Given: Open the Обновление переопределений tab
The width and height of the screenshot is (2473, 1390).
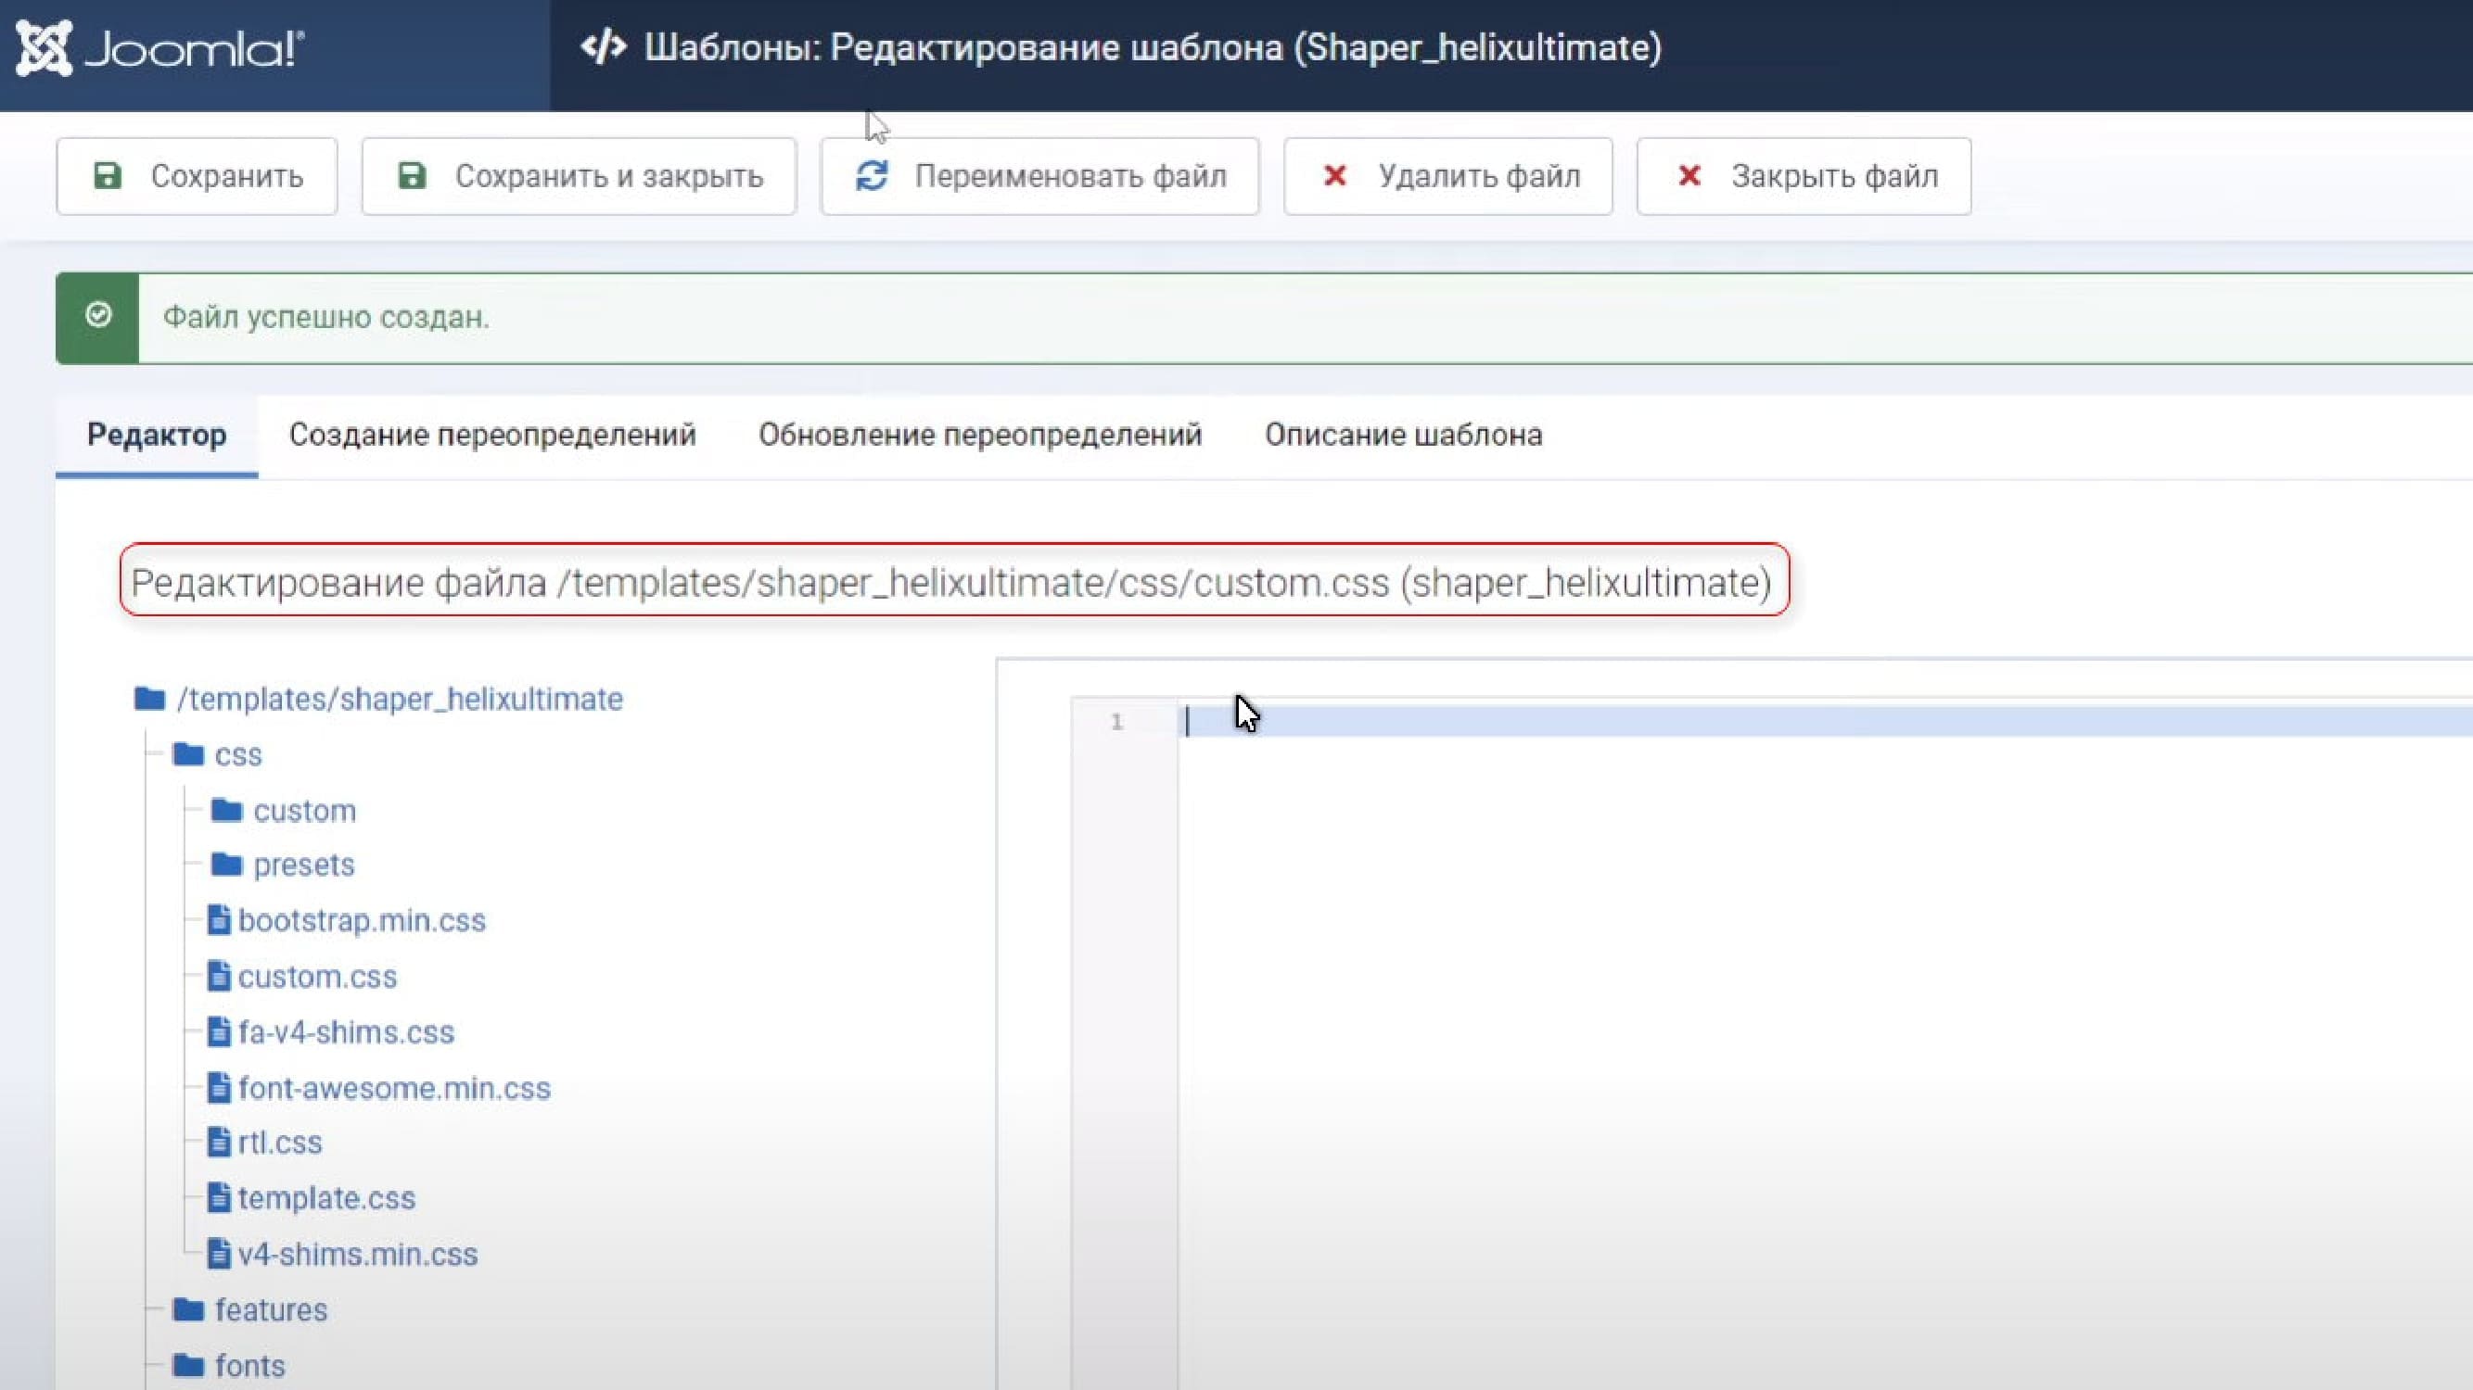Looking at the screenshot, I should [x=980, y=435].
